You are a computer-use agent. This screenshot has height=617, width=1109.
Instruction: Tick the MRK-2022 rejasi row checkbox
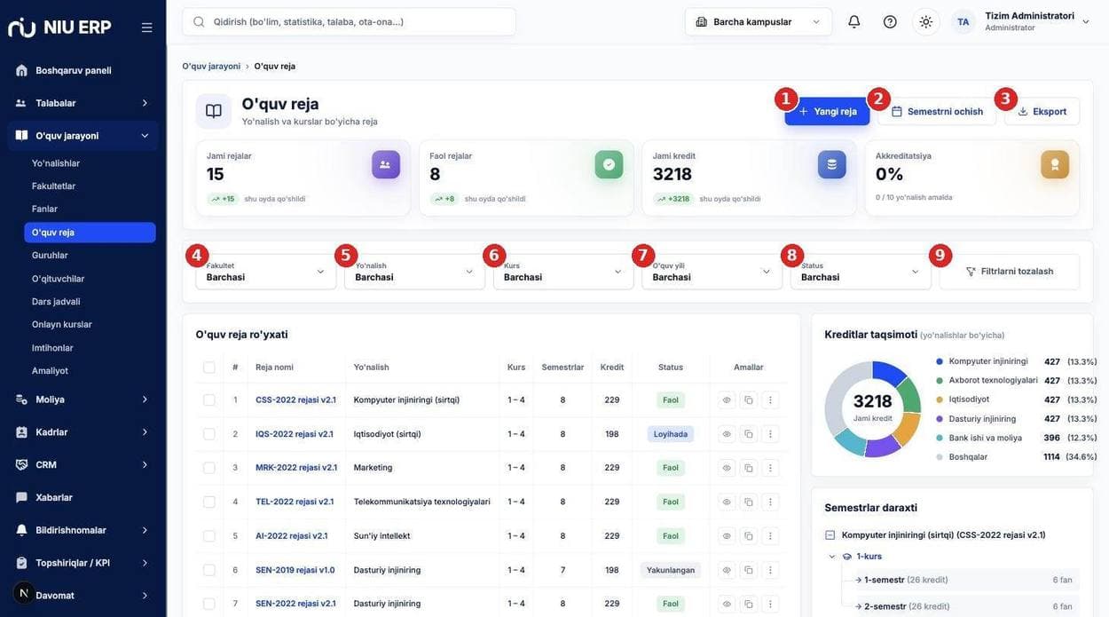(x=209, y=468)
